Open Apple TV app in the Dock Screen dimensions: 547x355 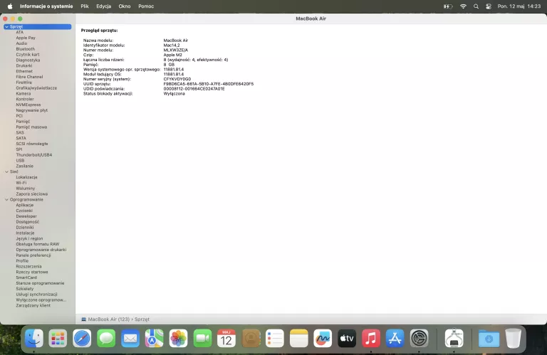point(347,338)
